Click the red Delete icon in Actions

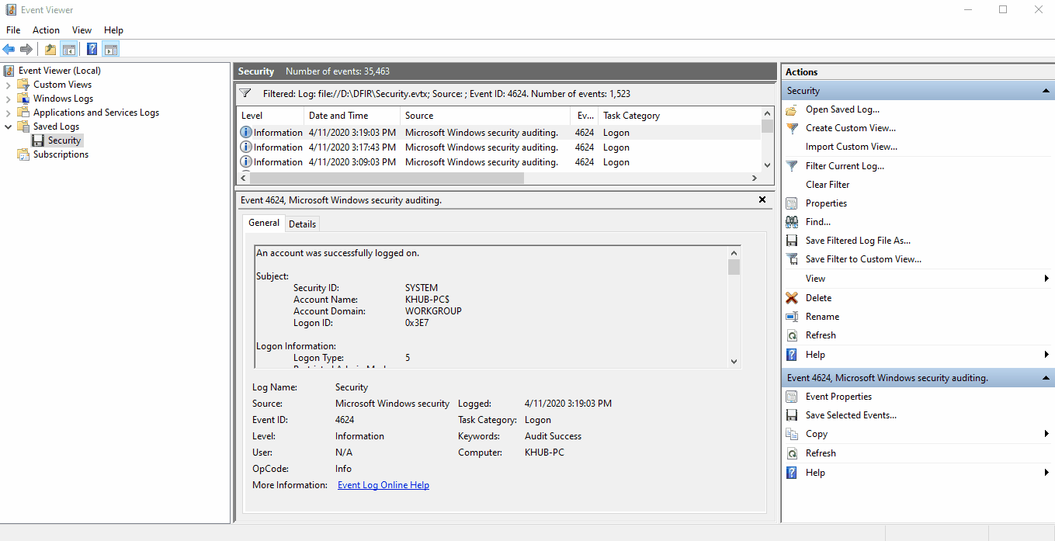[x=791, y=297]
